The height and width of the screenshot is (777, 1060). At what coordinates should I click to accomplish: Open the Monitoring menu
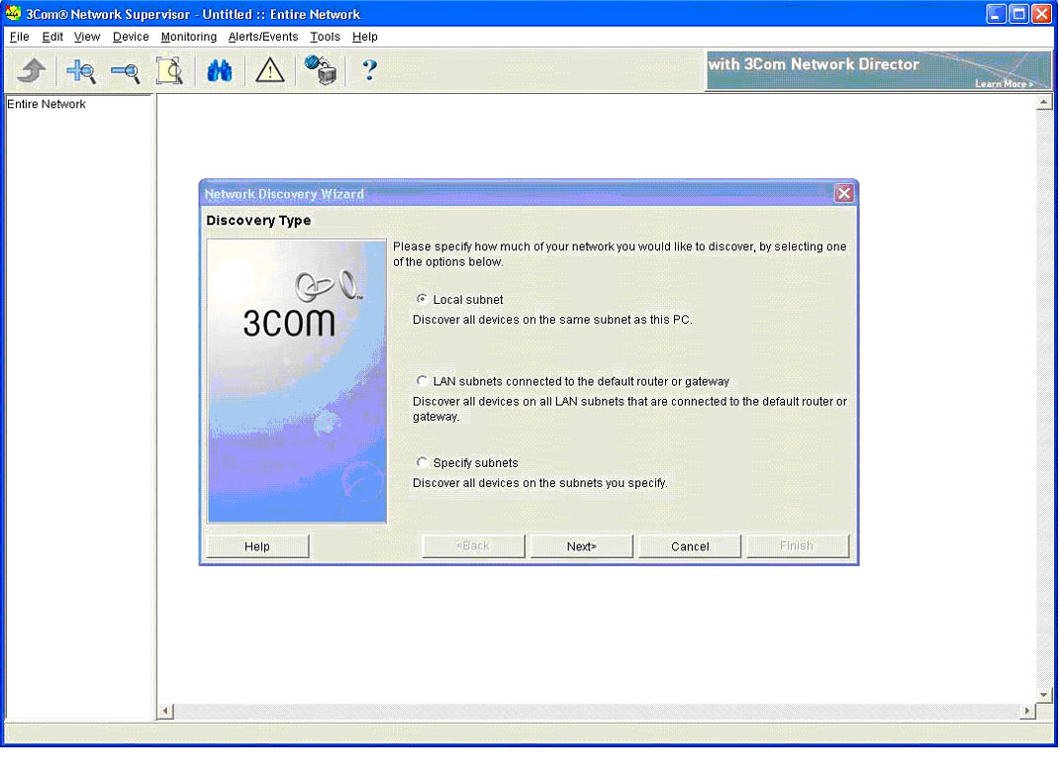(189, 37)
